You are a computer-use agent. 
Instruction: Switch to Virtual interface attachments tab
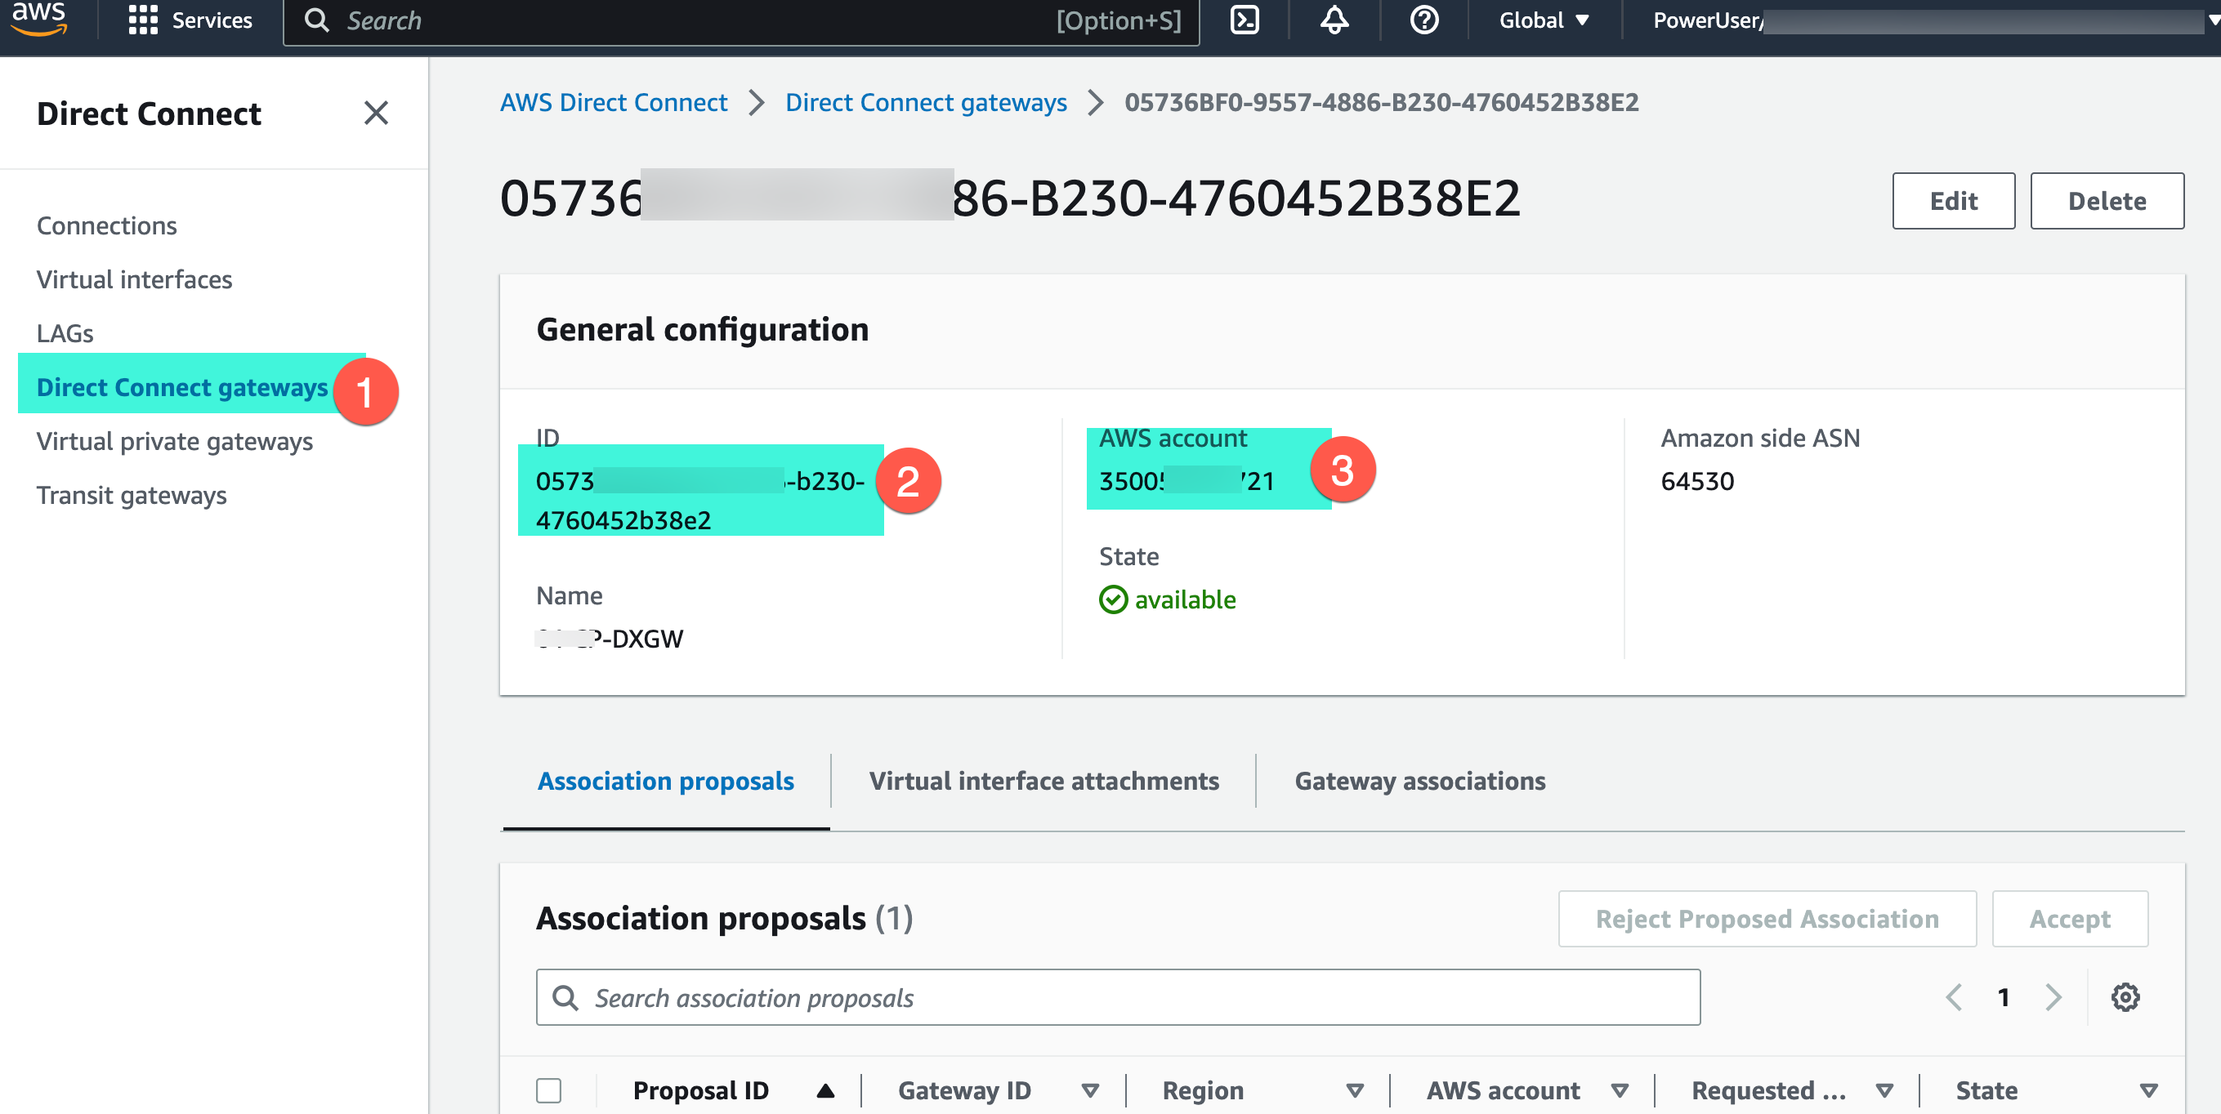1043,781
